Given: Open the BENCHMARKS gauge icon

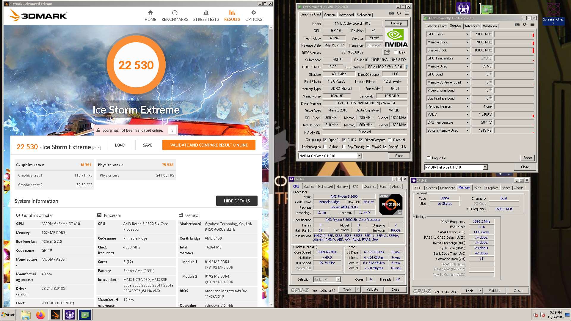Looking at the screenshot, I should coord(175,12).
